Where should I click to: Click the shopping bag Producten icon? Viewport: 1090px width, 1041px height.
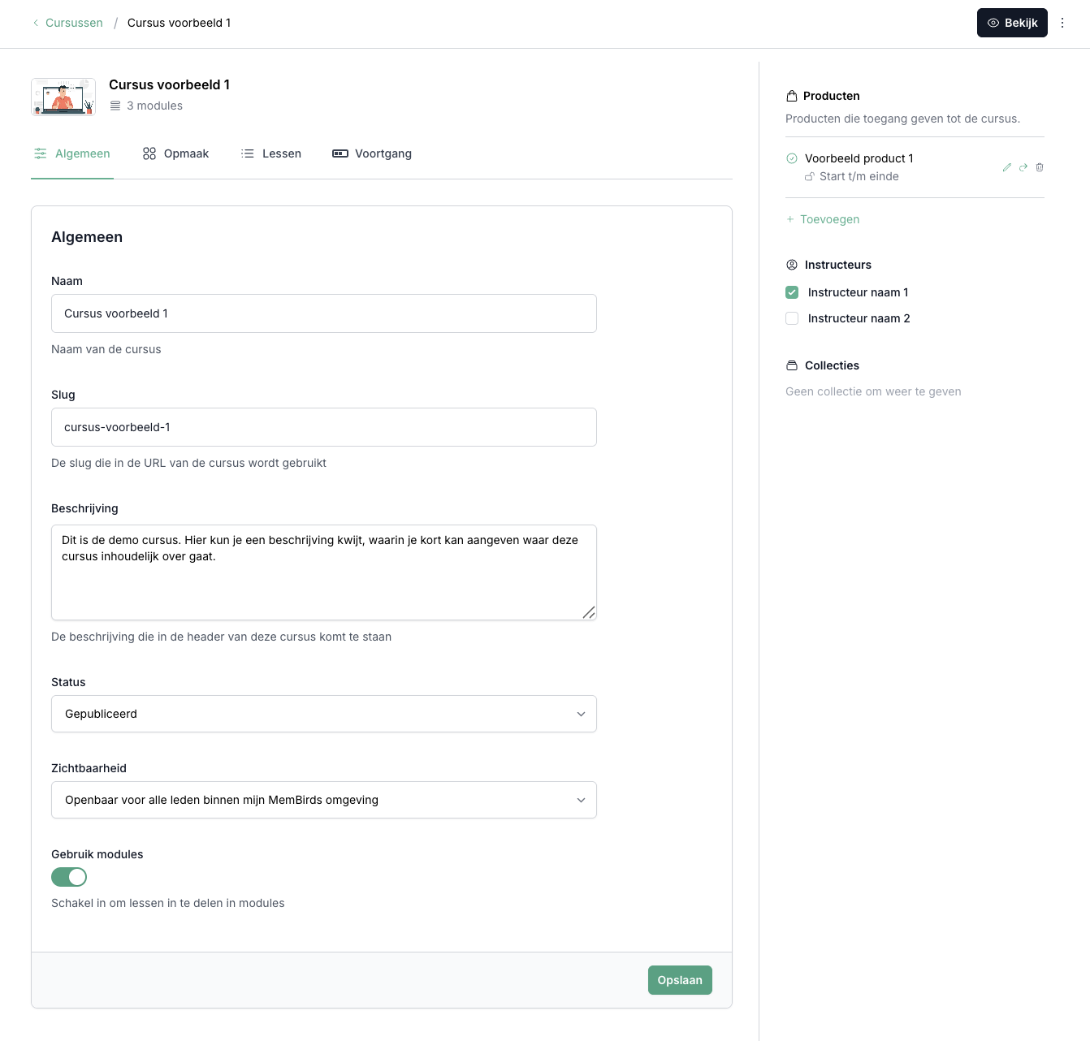click(x=792, y=96)
